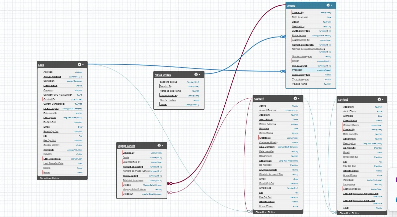This screenshot has width=397, height=217.
Task: Select Prix total du voyage field
Action: pos(142,180)
